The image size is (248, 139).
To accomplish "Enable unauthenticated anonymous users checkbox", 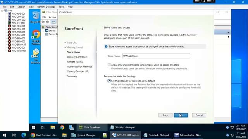I will click(109, 65).
